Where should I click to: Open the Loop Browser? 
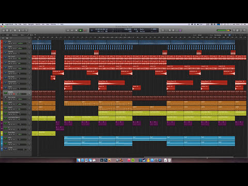[x=241, y=30]
